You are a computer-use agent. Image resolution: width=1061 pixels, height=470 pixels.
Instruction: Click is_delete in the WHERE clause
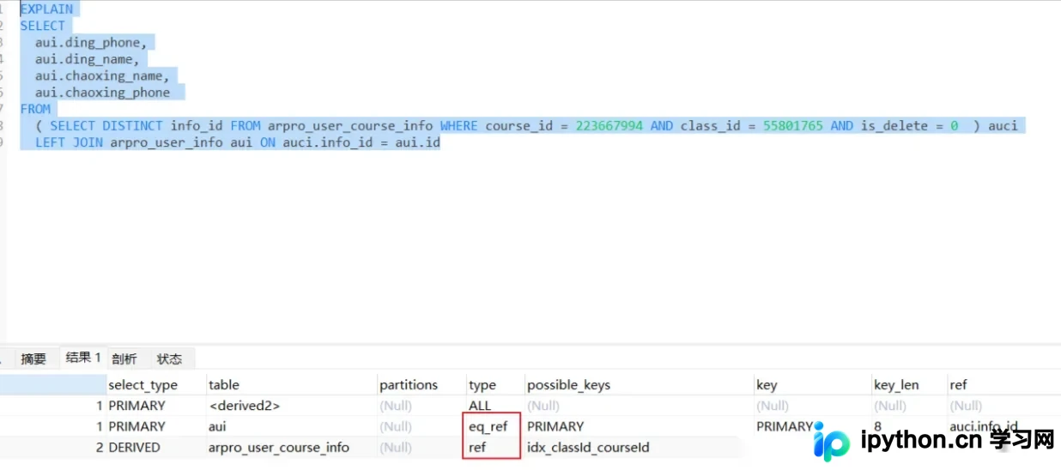pos(894,126)
